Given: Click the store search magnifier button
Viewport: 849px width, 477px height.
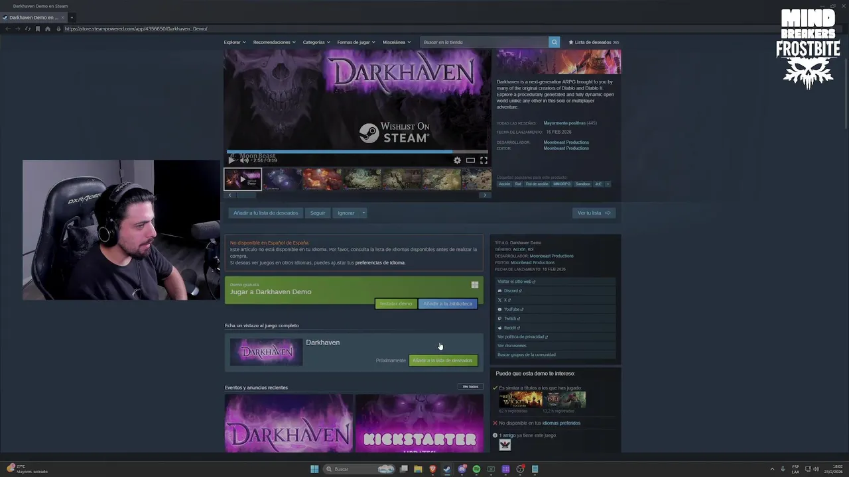Looking at the screenshot, I should (554, 42).
